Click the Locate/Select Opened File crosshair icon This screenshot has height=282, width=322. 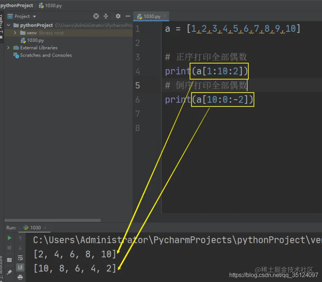coord(96,16)
